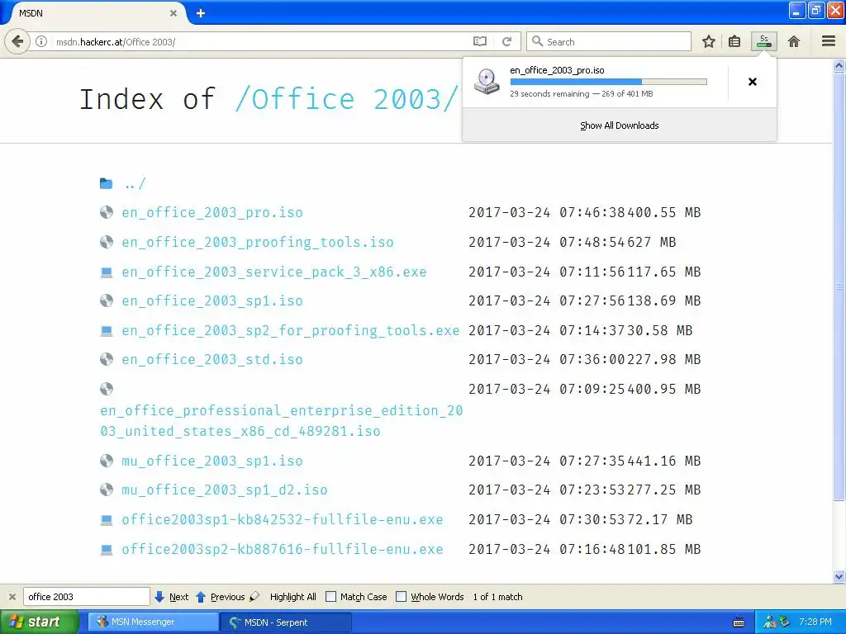Download en_office_2003_service_pack_3_x86.exe

274,272
